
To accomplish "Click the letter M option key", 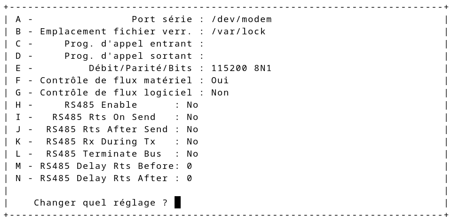I will coord(18,166).
